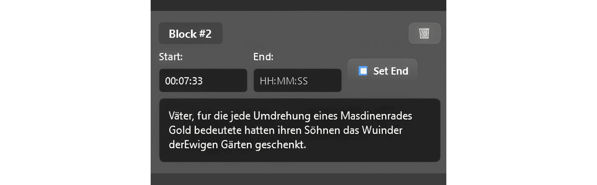Click the empty End field with HH:MM:SS placeholder
Viewport: 597px width, 185px height.
click(x=298, y=81)
